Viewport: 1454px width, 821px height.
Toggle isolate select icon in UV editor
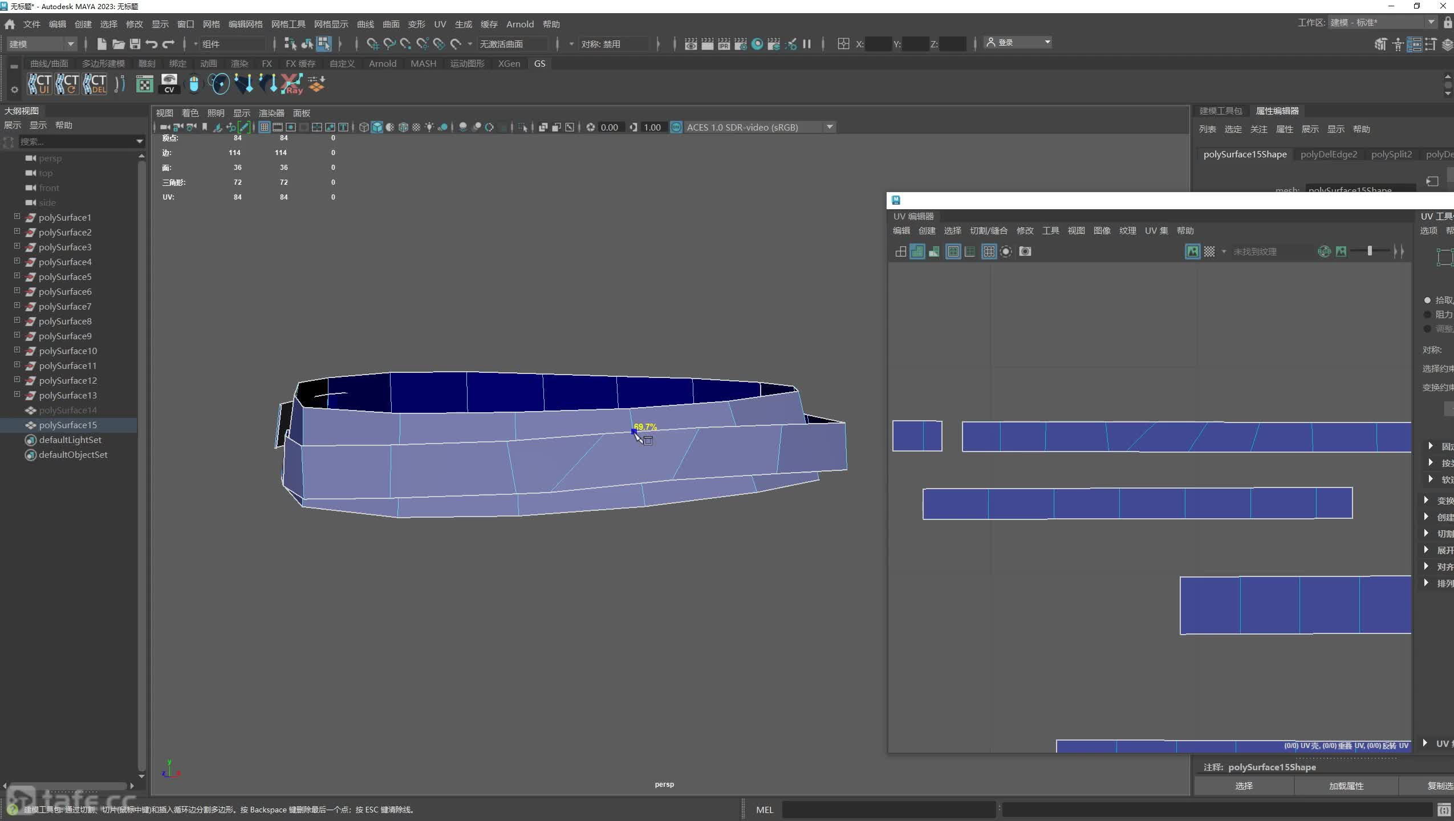tap(1006, 251)
